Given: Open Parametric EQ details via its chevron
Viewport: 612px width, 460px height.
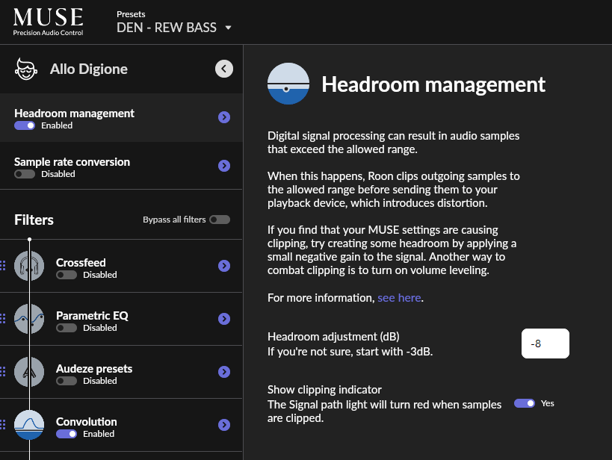Looking at the screenshot, I should (x=223, y=319).
